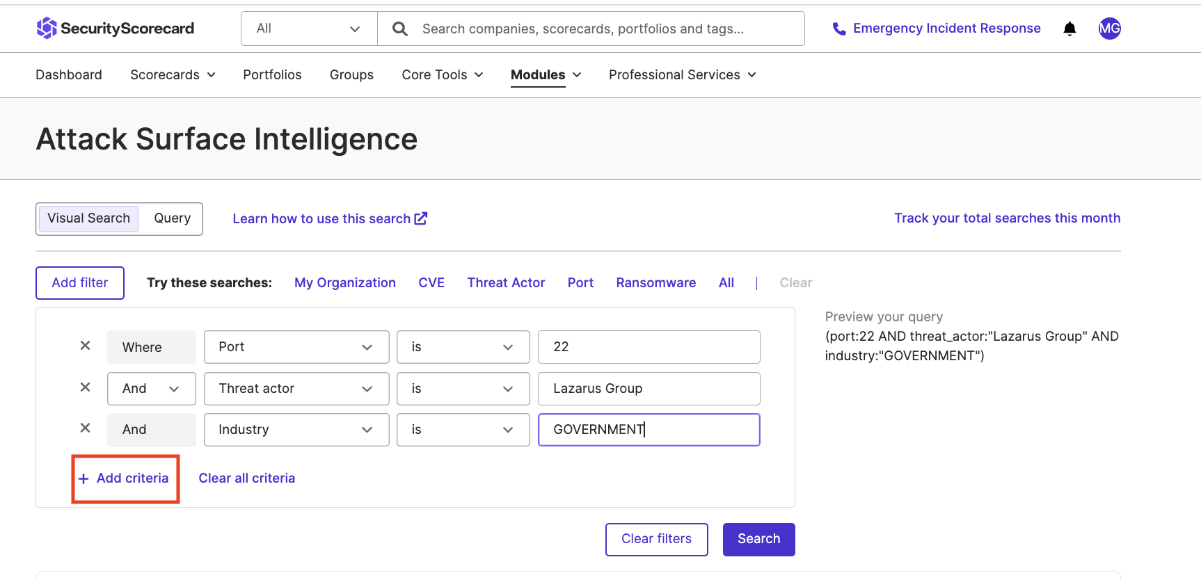Click Clear all criteria link
This screenshot has height=580, width=1201.
pos(247,478)
